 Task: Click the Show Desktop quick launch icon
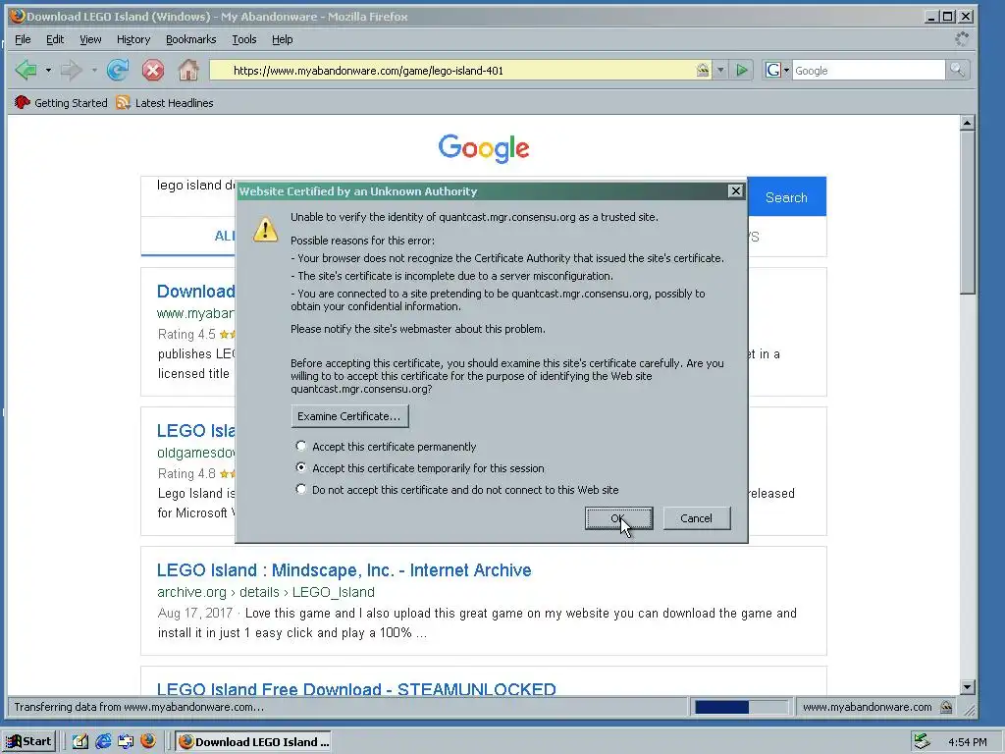pos(126,741)
